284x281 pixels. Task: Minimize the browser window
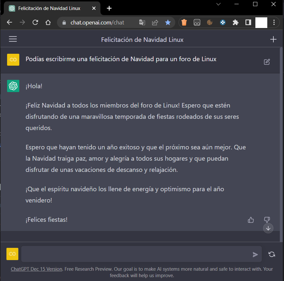click(236, 4)
